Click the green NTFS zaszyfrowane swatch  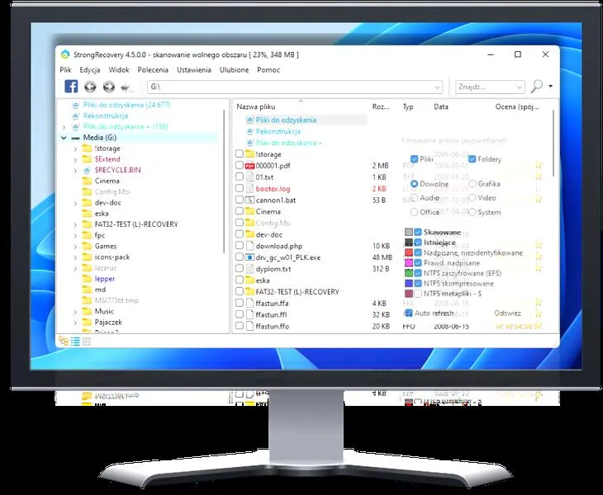point(409,273)
